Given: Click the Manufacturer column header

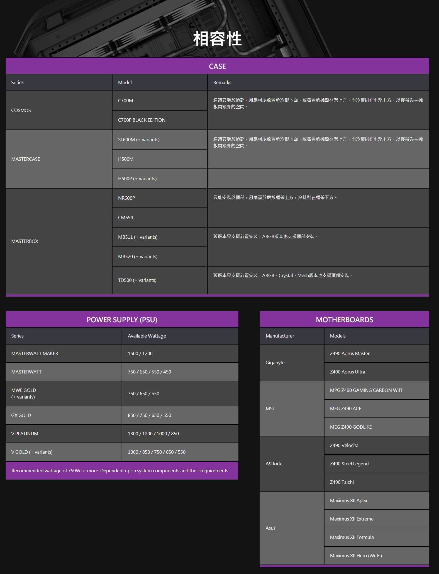Looking at the screenshot, I should (x=292, y=336).
